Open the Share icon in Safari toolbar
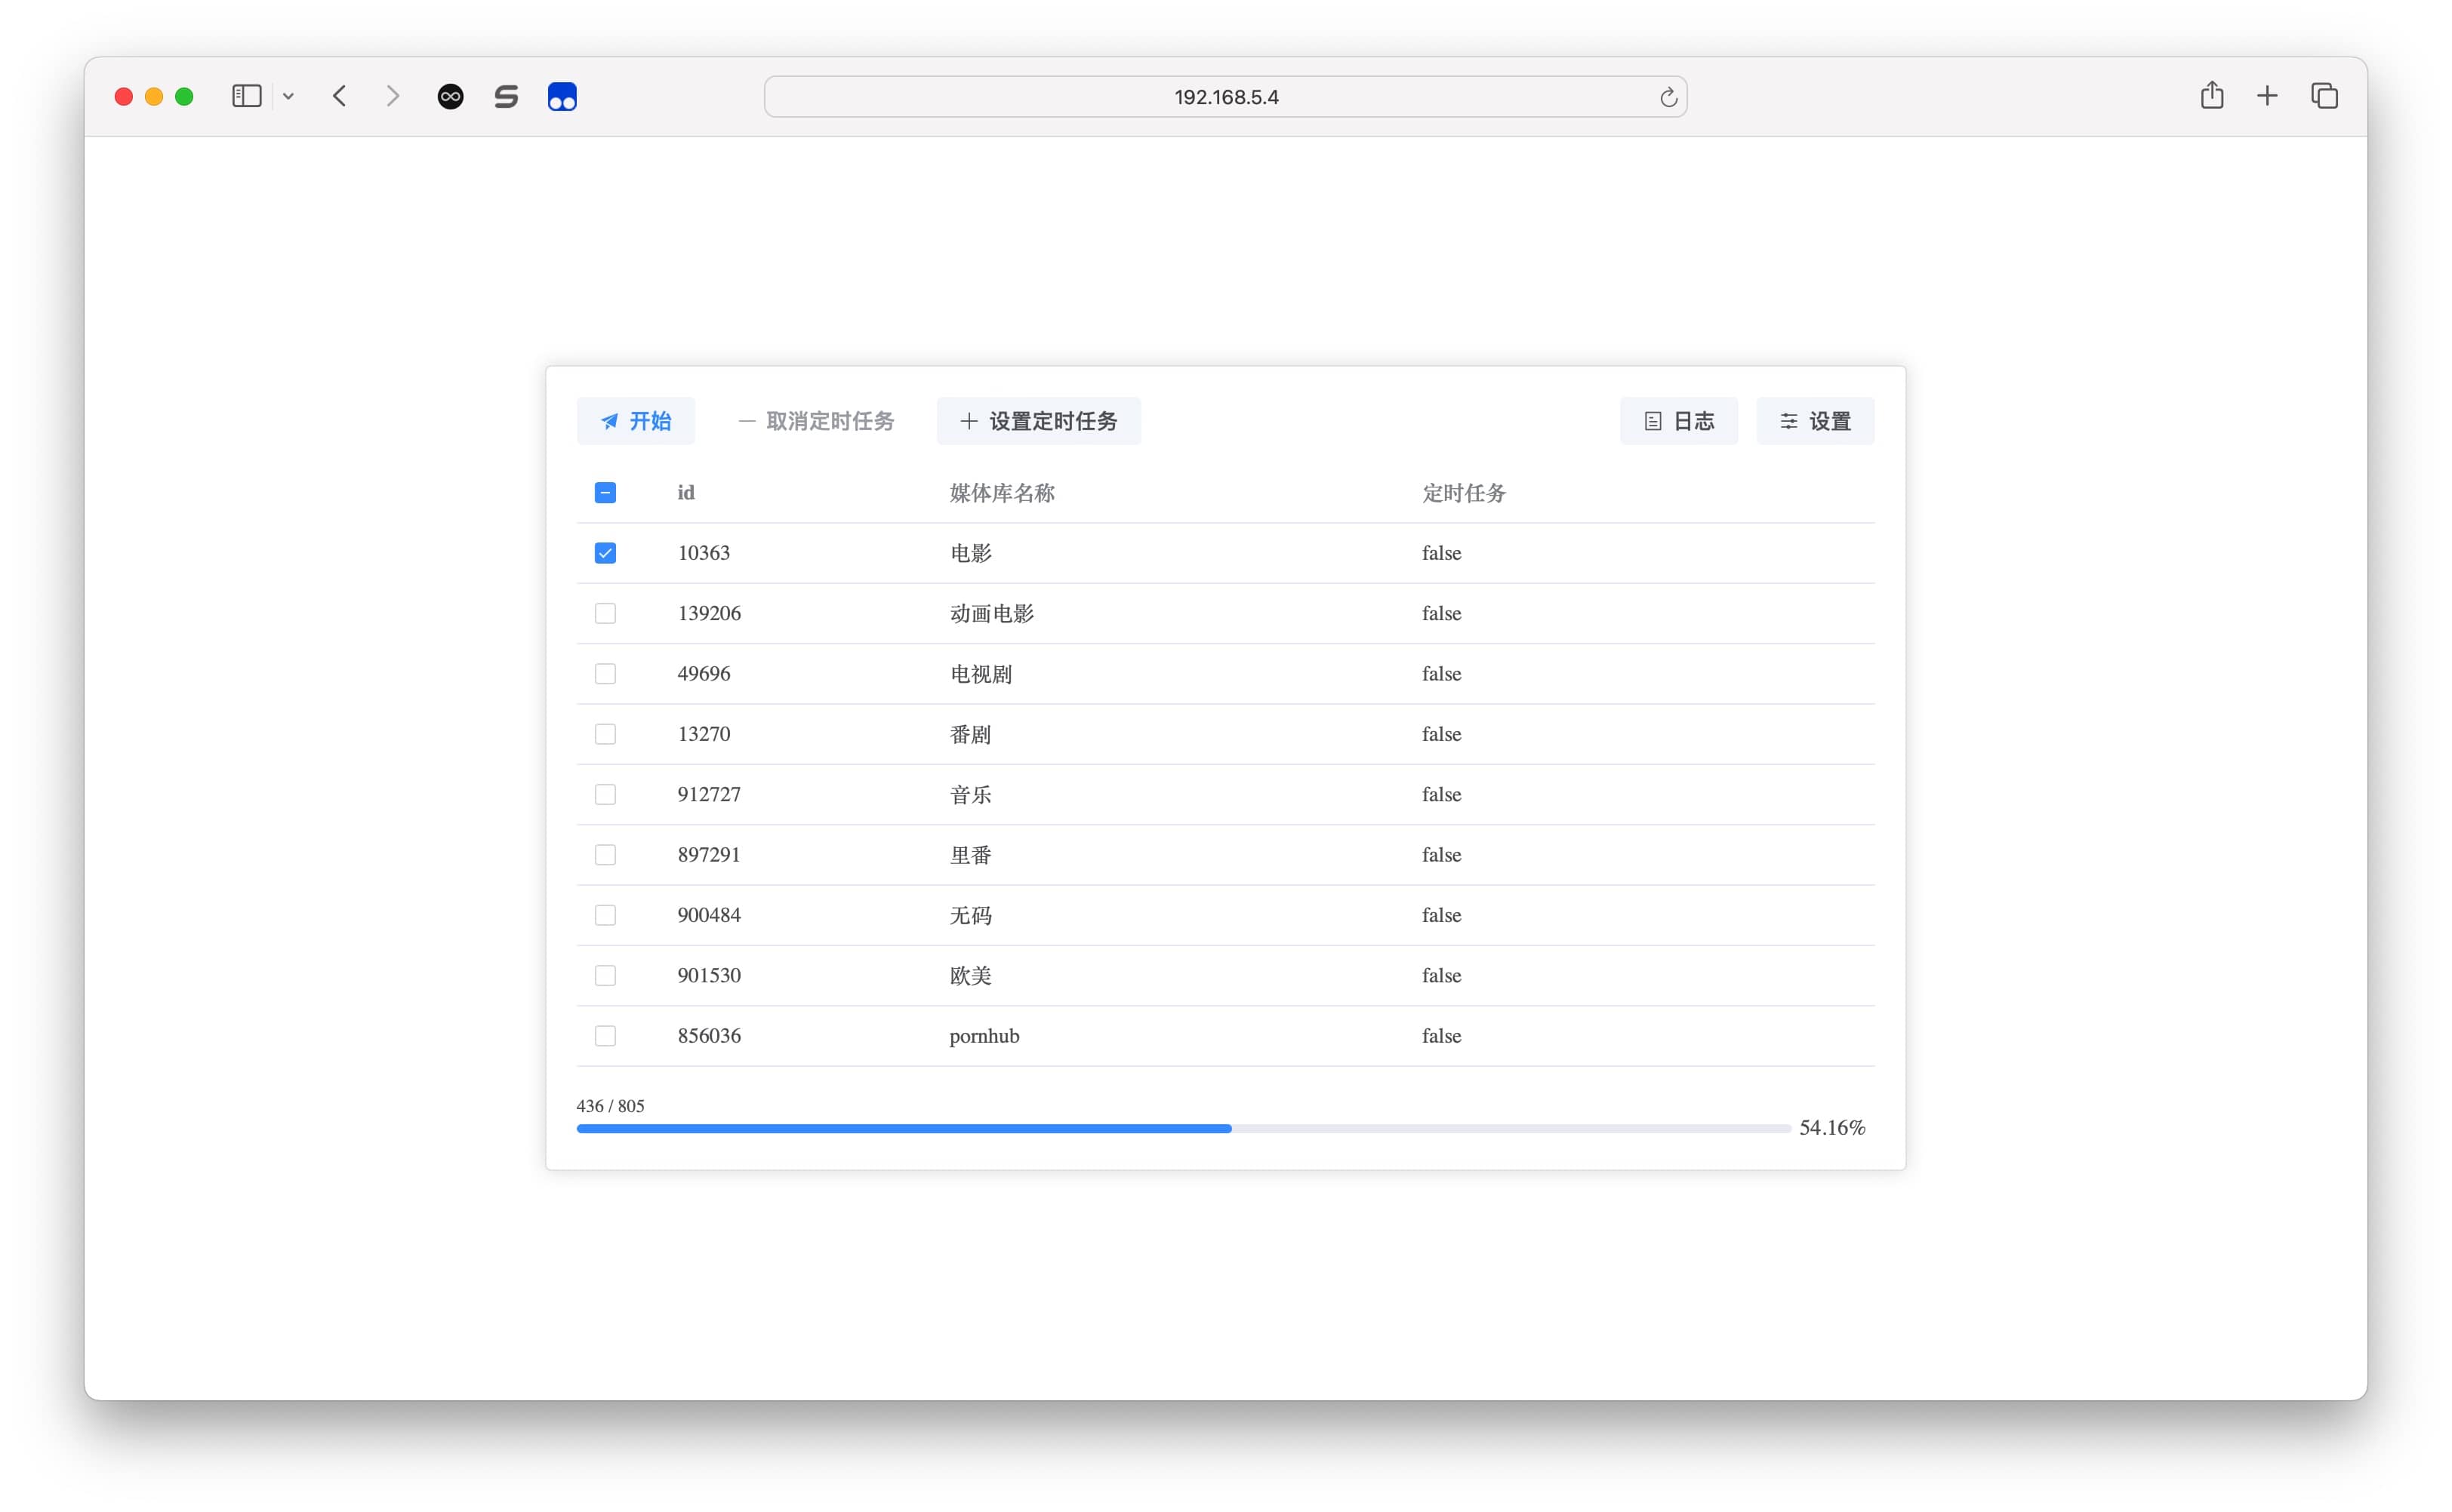 coord(2212,95)
